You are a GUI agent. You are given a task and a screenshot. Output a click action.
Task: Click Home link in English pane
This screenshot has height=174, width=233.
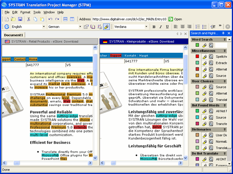[x=33, y=59]
